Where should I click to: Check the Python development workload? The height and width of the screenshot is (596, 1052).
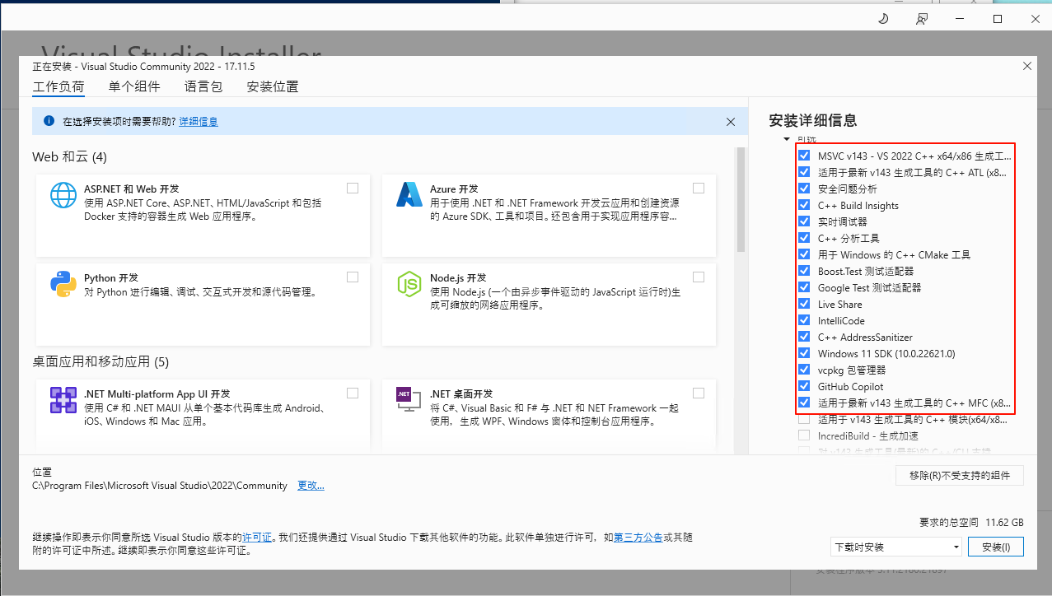(x=353, y=277)
